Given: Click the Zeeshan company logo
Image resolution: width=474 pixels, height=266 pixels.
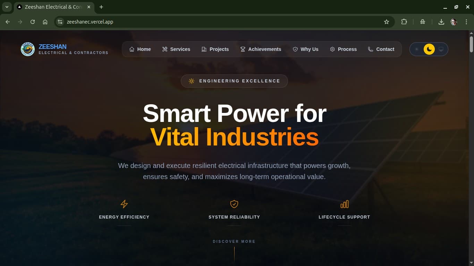Looking at the screenshot, I should pos(28,49).
